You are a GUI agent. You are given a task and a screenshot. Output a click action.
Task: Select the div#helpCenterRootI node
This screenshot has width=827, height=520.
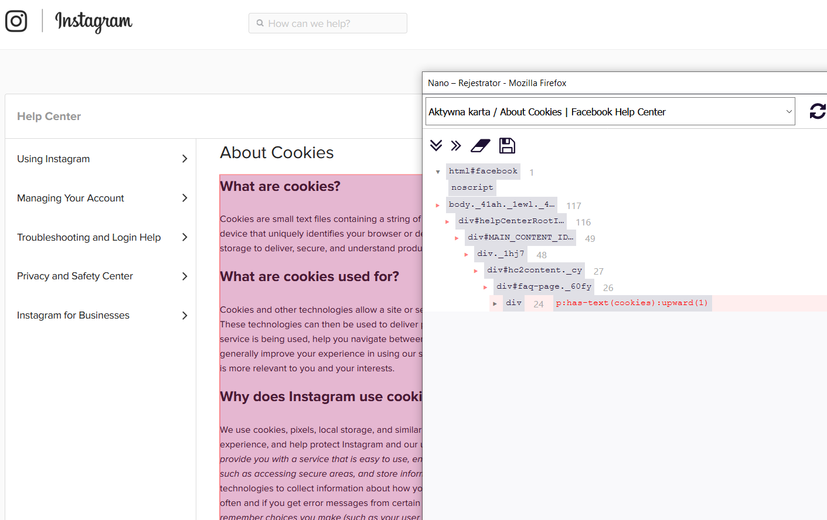coord(511,221)
